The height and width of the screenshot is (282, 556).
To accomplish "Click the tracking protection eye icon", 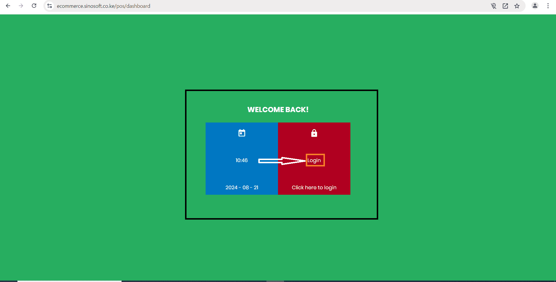I will coord(493,6).
